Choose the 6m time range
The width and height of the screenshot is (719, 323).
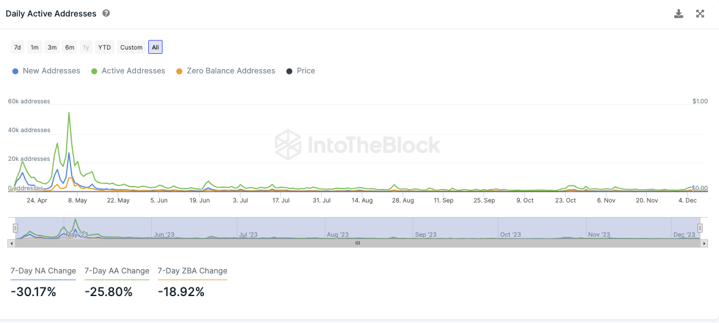point(70,47)
